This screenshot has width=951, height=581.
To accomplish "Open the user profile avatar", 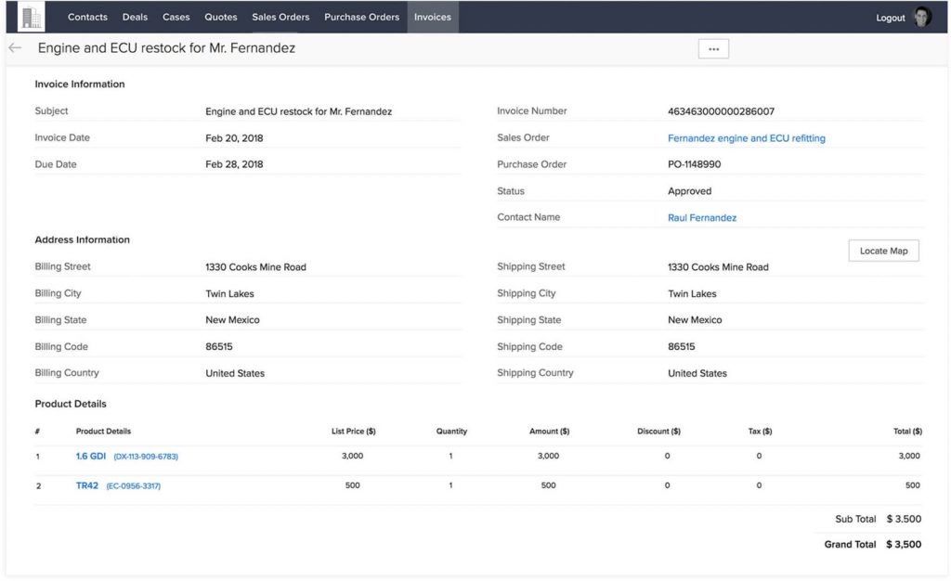I will click(x=922, y=18).
